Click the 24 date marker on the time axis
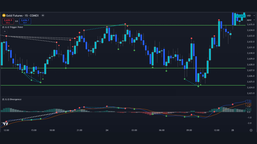The height and width of the screenshot is (144, 257). (107, 130)
